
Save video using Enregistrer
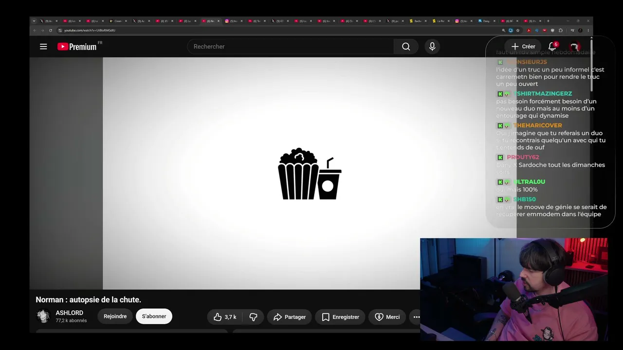340,317
